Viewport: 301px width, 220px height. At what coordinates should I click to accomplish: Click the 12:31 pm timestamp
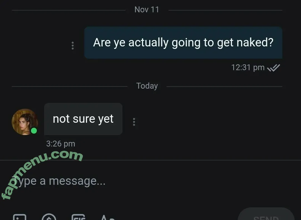pyautogui.click(x=248, y=67)
